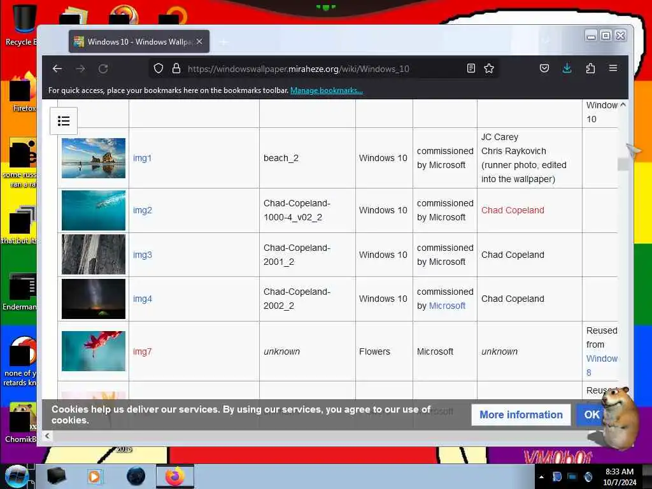Screen dimensions: 652x489
Task: Follow the red Chad Copeland link
Action: click(x=513, y=210)
